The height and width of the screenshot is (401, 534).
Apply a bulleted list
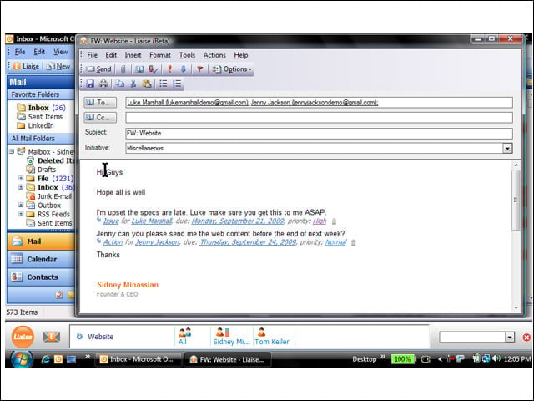coord(164,84)
